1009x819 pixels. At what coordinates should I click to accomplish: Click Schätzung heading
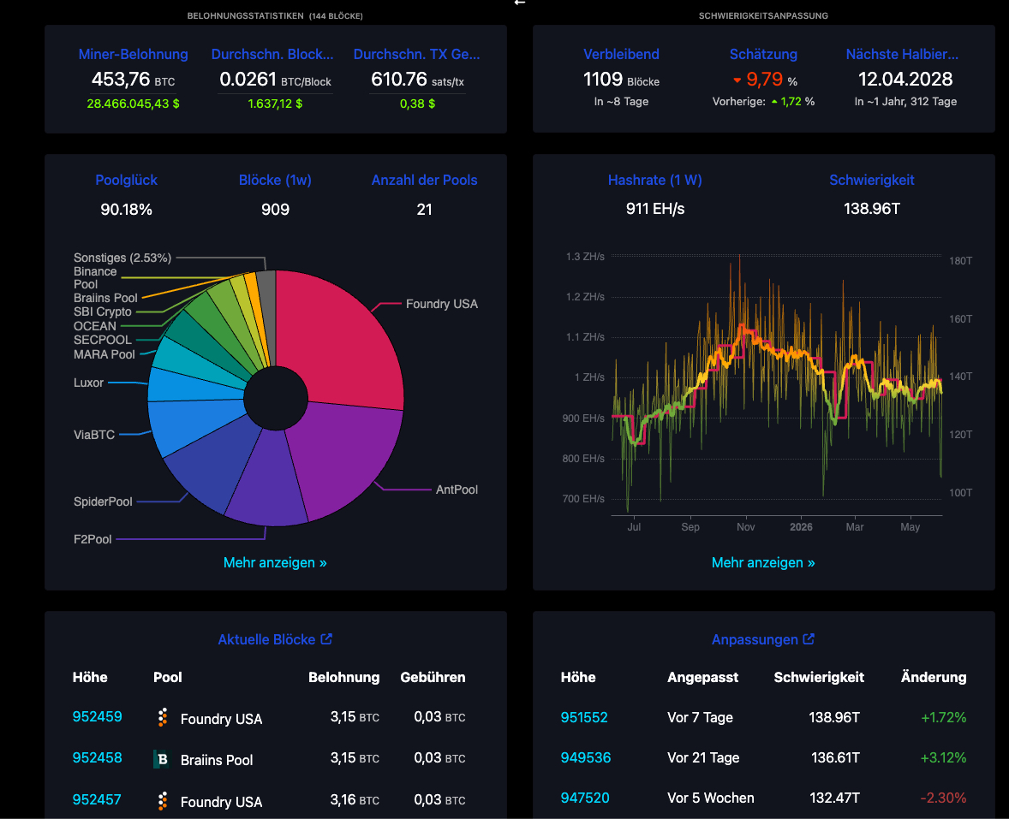pyautogui.click(x=763, y=55)
